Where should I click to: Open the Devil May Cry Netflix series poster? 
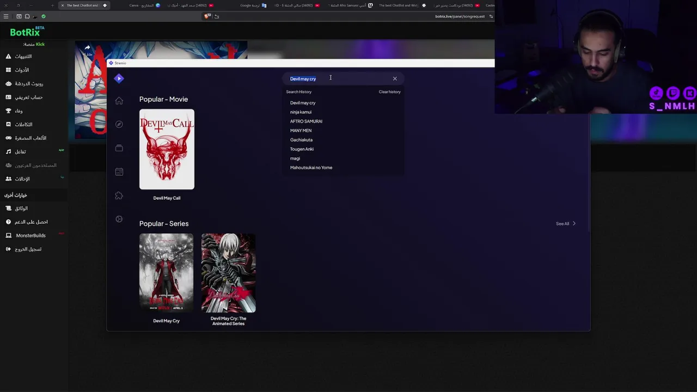coord(166,273)
